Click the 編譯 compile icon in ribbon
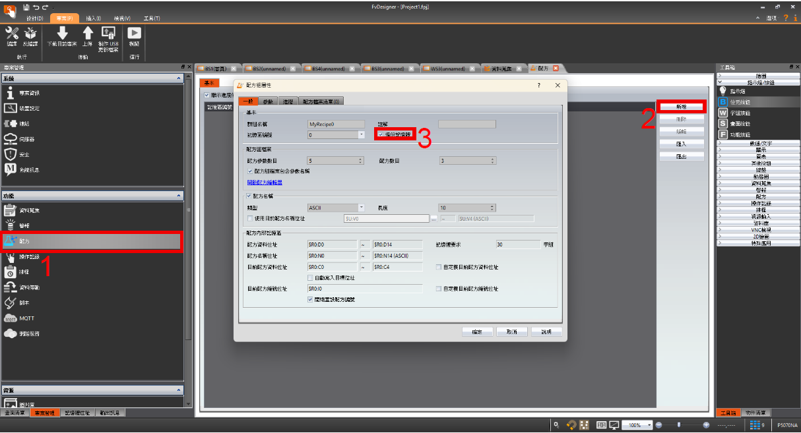 (x=12, y=34)
